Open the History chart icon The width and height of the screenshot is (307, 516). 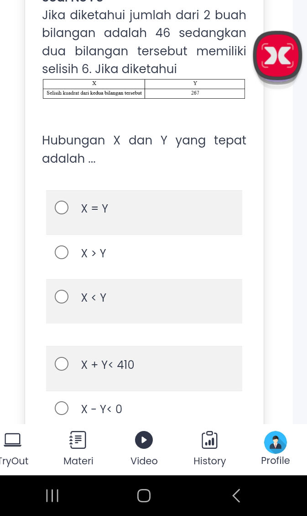209,440
